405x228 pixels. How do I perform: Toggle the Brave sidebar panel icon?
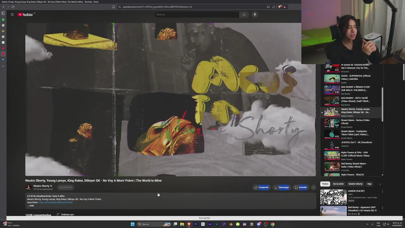click(x=3, y=13)
